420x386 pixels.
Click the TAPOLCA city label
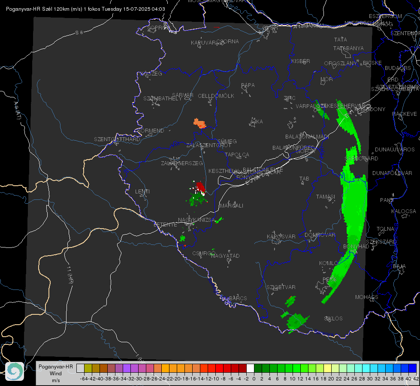[237, 155]
